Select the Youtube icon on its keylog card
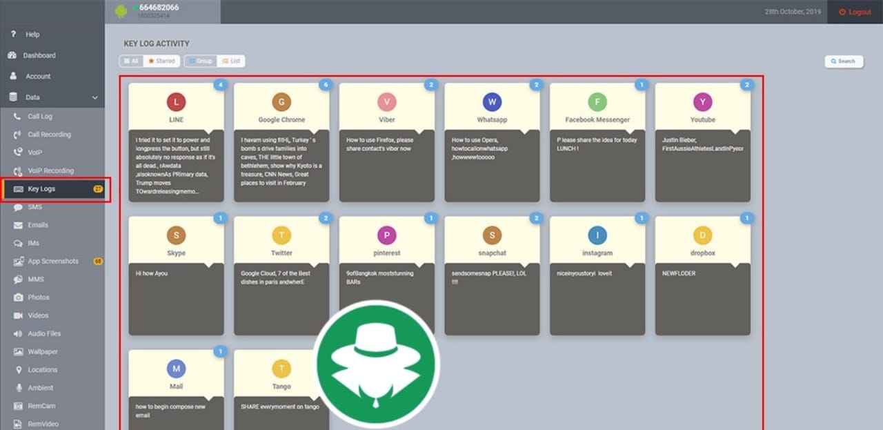The width and height of the screenshot is (883, 430). pyautogui.click(x=702, y=102)
